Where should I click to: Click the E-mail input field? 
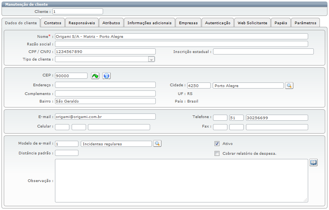point(105,117)
